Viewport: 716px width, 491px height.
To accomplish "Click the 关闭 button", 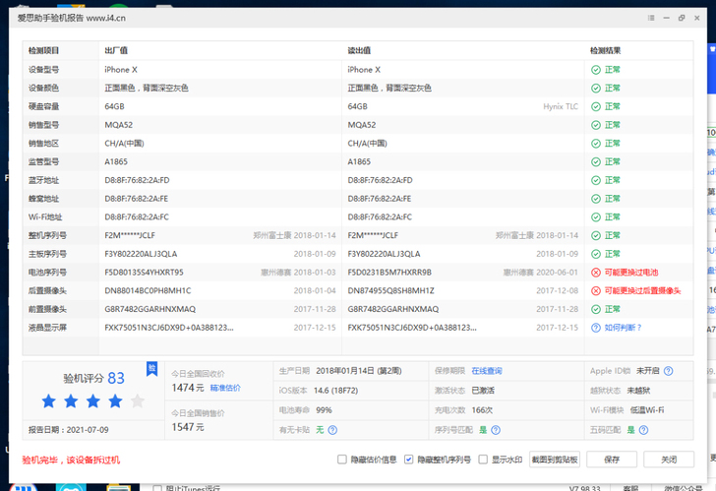I will pyautogui.click(x=669, y=460).
